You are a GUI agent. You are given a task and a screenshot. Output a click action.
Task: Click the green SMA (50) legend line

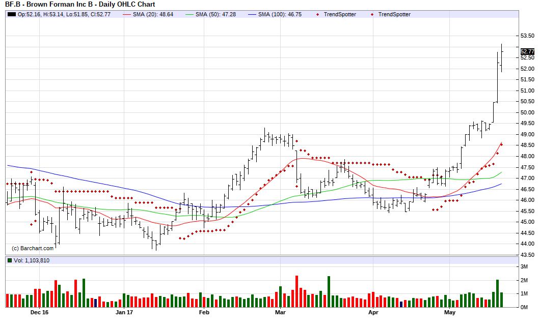190,14
